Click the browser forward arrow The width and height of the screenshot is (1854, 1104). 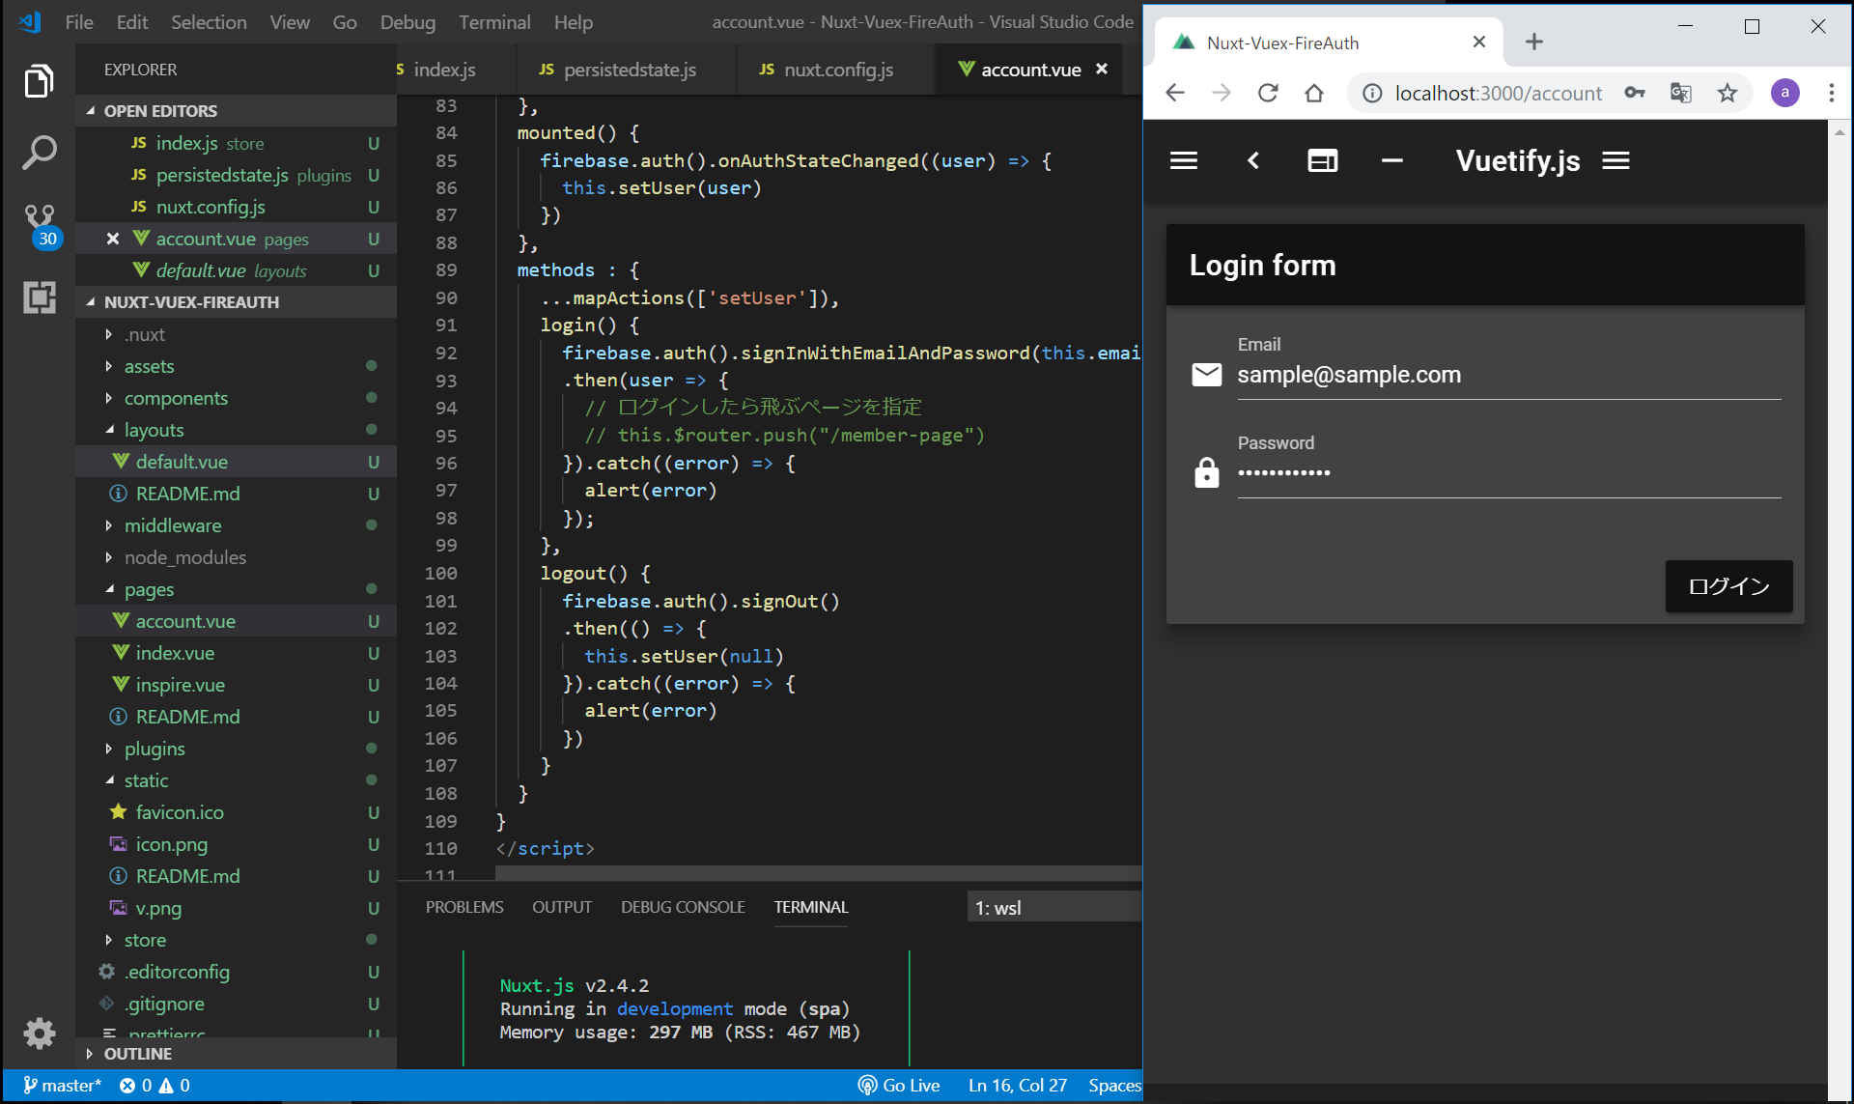pos(1221,93)
